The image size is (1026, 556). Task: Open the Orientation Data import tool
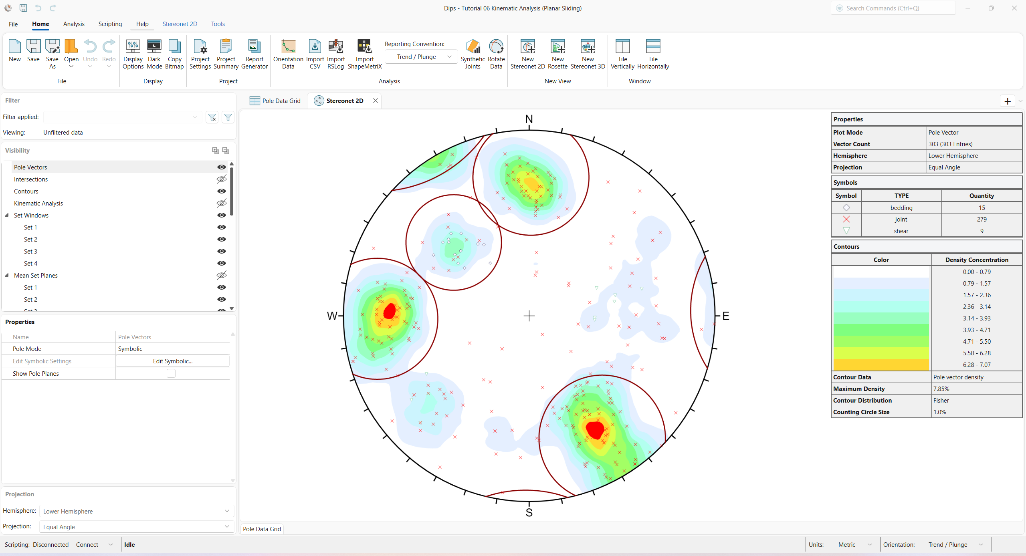288,54
